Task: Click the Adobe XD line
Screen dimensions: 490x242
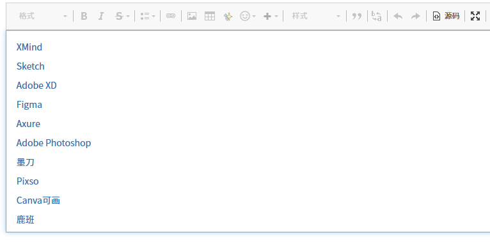Action: coord(36,86)
